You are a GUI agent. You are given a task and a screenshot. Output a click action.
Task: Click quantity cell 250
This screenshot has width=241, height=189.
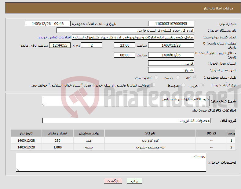[57, 141]
